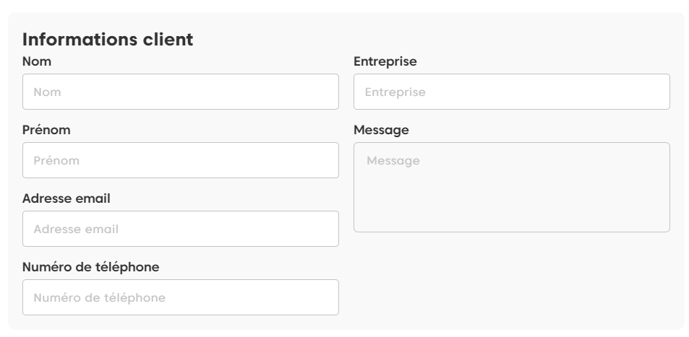Click the bold 'Entreprise' label
This screenshot has height=337, width=689.
coord(385,62)
